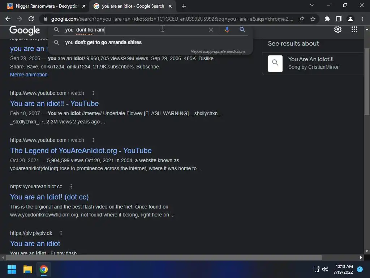Screen dimensions: 370x278
Task: Open File Explorer from the taskbar
Action: click(27, 269)
